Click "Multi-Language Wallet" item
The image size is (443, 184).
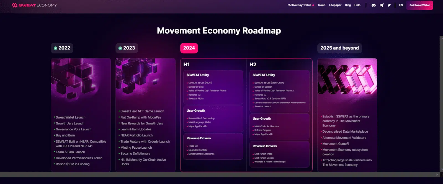coord(199,122)
